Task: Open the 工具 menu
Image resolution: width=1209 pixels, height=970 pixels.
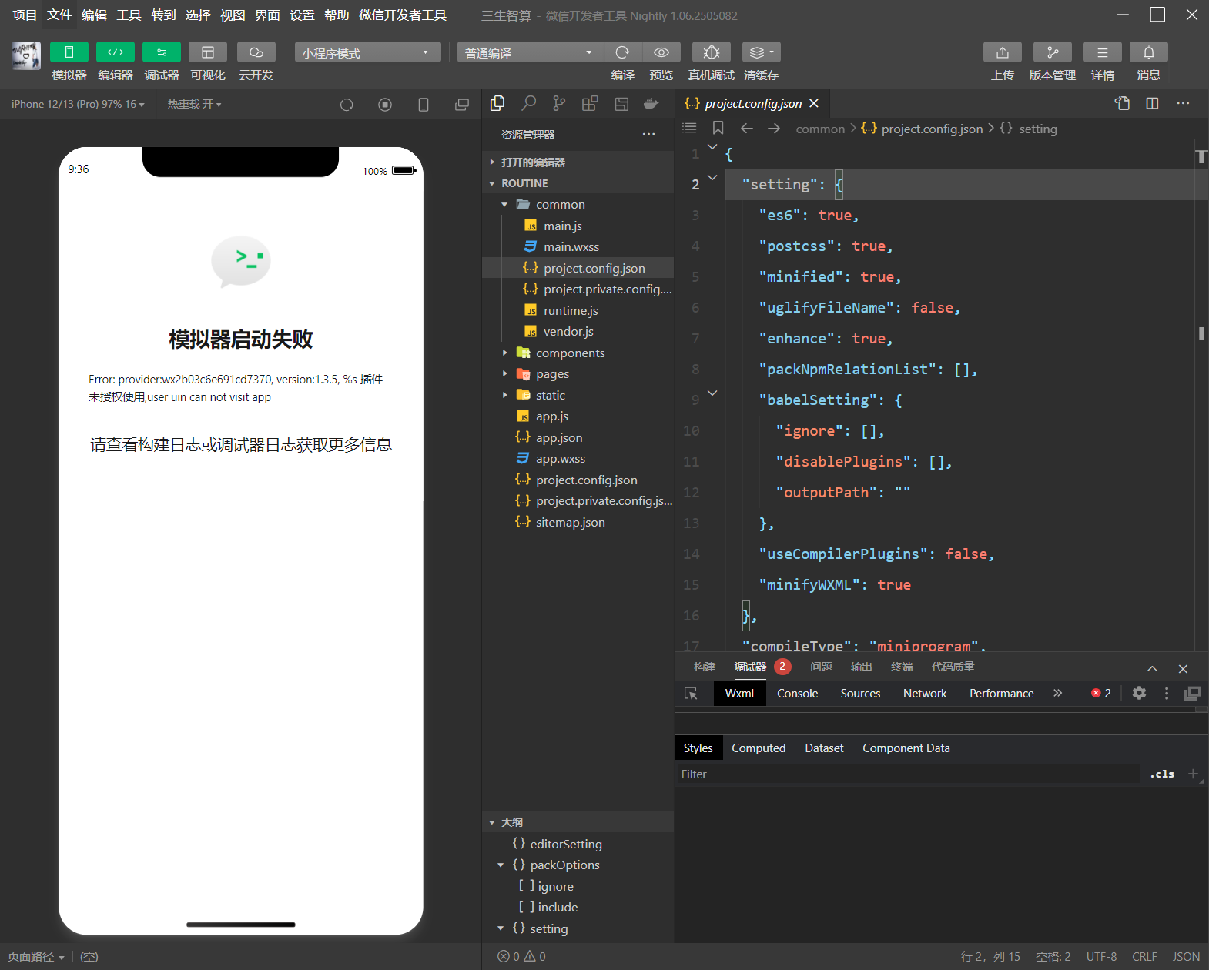Action: [129, 15]
